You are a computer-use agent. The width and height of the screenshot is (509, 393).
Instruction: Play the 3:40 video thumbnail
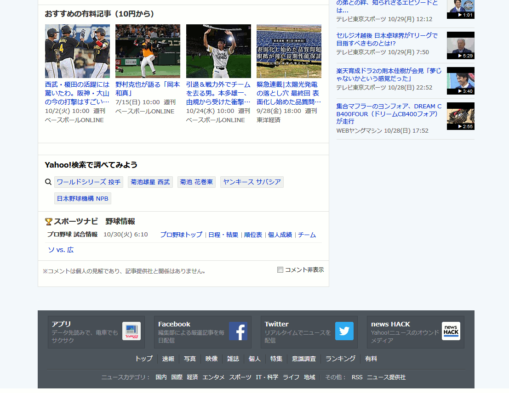click(461, 81)
